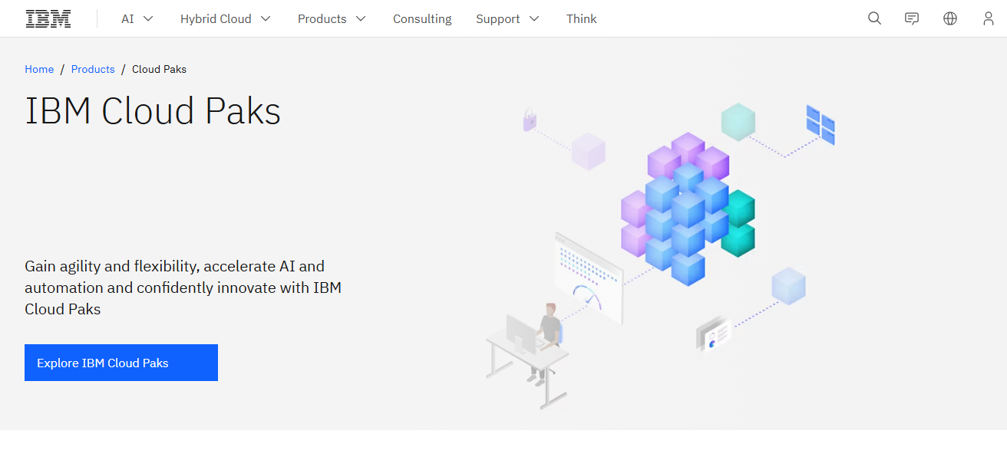This screenshot has width=1007, height=460.
Task: Click the Explore IBM Cloud Paks button
Action: tap(121, 362)
